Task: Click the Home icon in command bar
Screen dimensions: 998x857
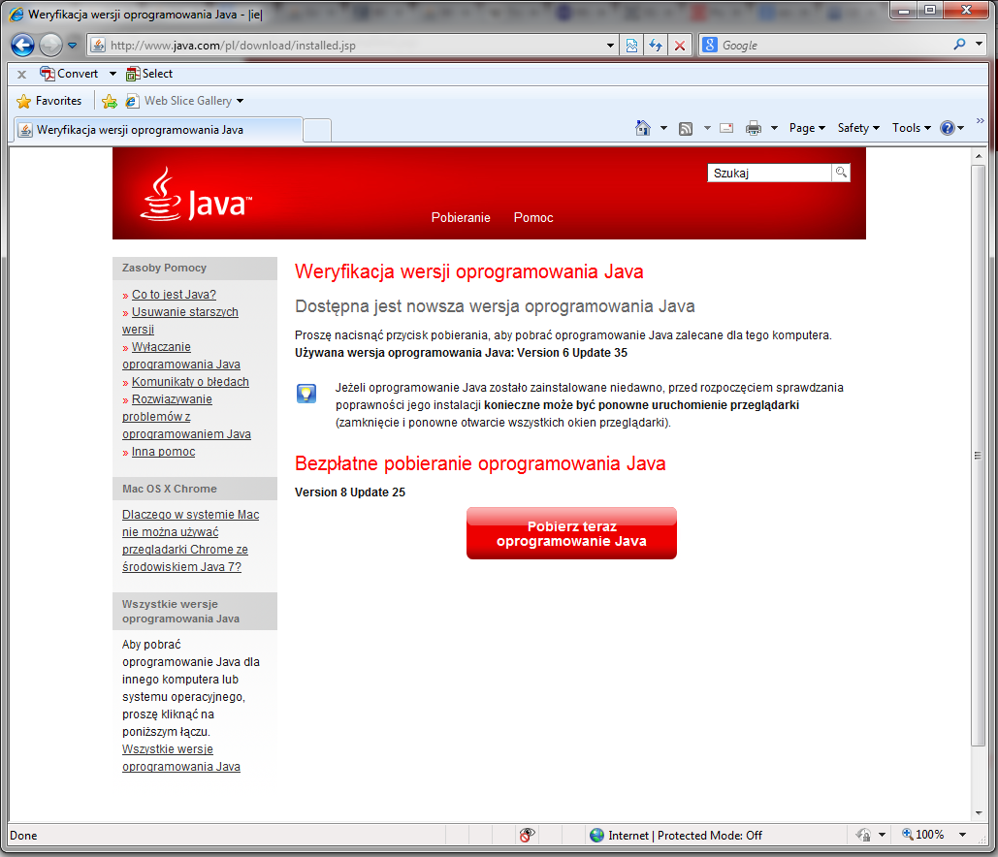Action: (643, 128)
